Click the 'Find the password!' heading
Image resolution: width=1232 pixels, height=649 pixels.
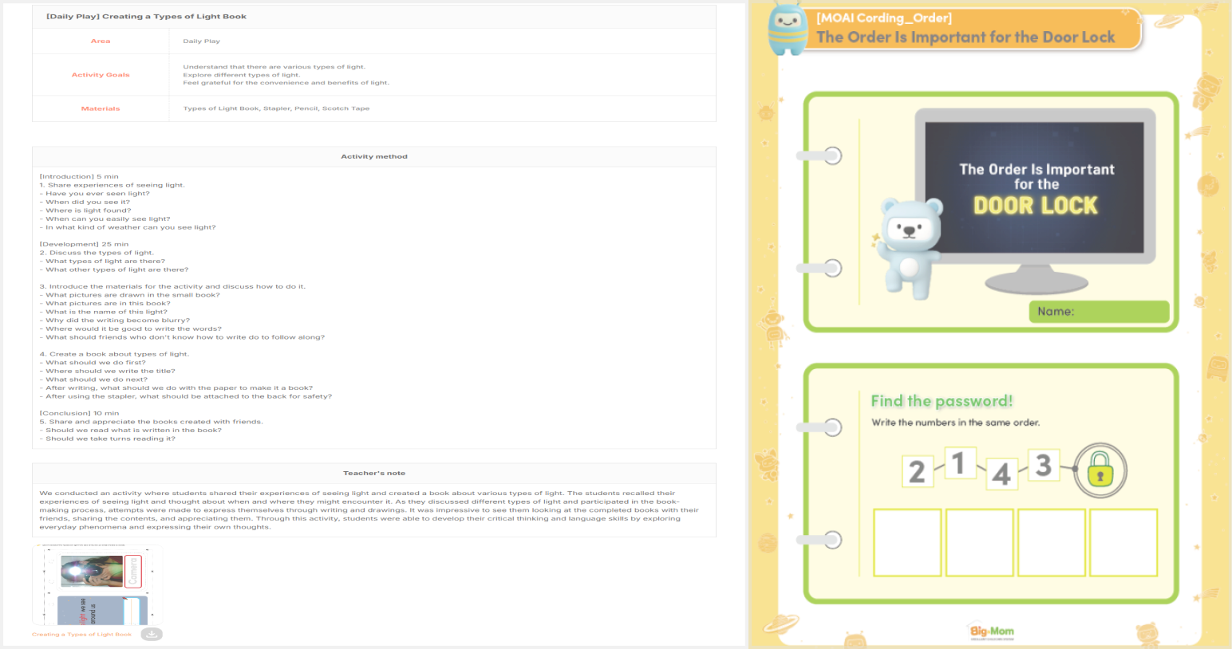(942, 401)
